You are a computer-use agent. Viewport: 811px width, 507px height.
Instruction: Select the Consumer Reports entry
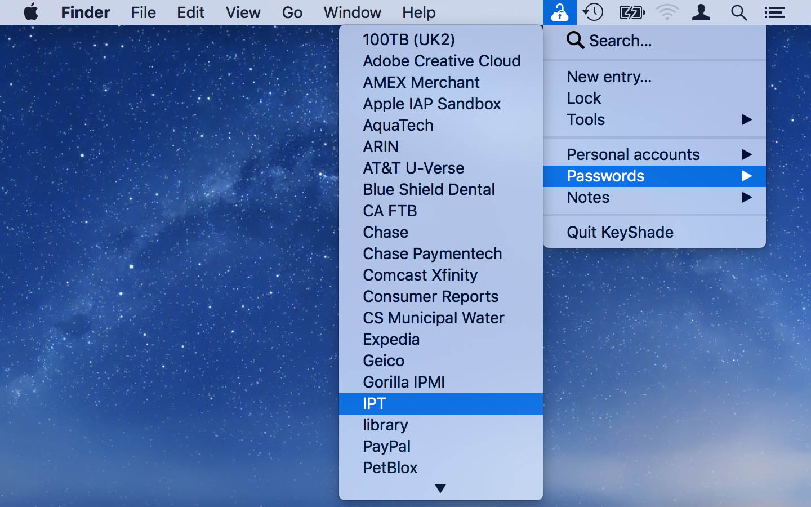click(x=441, y=296)
